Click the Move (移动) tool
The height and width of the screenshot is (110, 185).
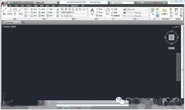[34, 9]
